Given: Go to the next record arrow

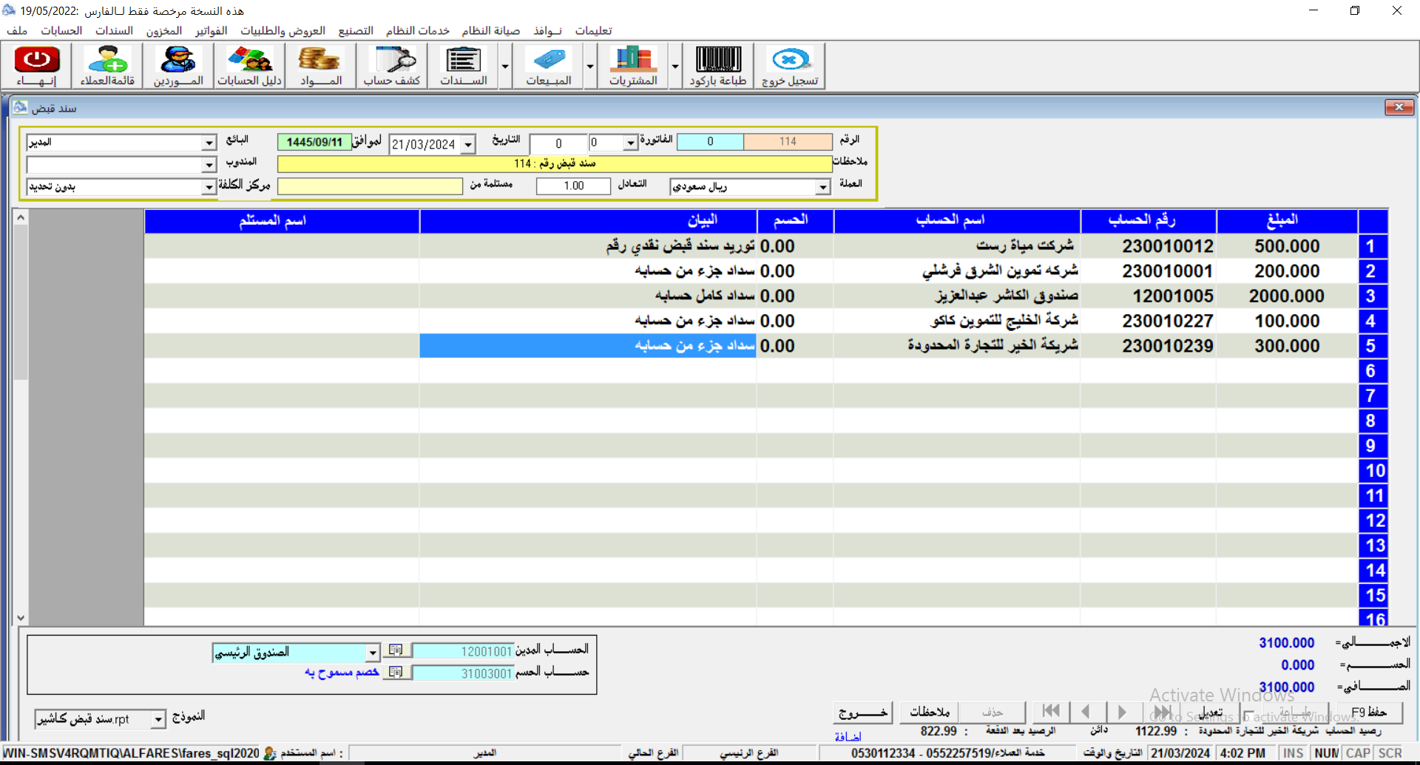Looking at the screenshot, I should [x=1123, y=712].
